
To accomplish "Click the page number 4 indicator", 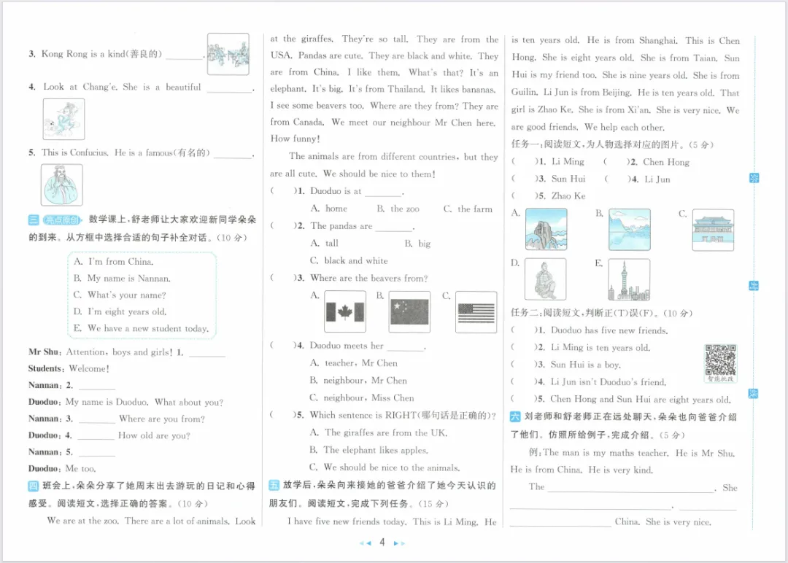I will (x=382, y=543).
